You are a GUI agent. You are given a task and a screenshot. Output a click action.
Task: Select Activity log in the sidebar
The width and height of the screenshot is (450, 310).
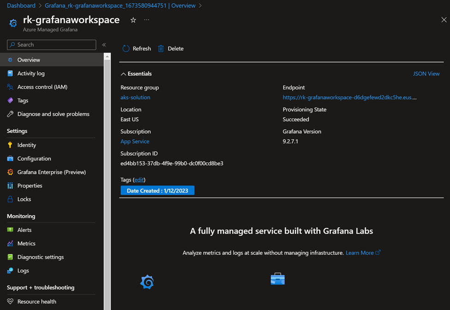click(x=31, y=74)
